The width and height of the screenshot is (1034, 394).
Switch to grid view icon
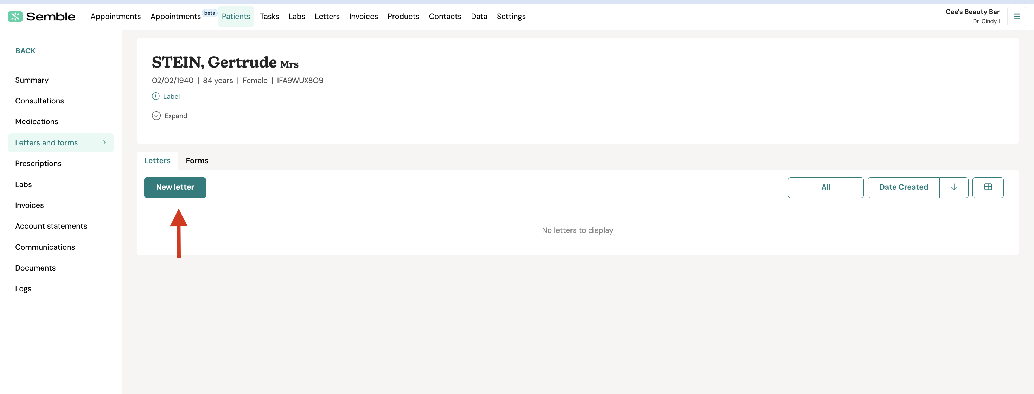click(x=988, y=187)
